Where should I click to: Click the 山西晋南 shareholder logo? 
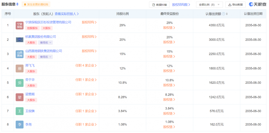coord(20,54)
